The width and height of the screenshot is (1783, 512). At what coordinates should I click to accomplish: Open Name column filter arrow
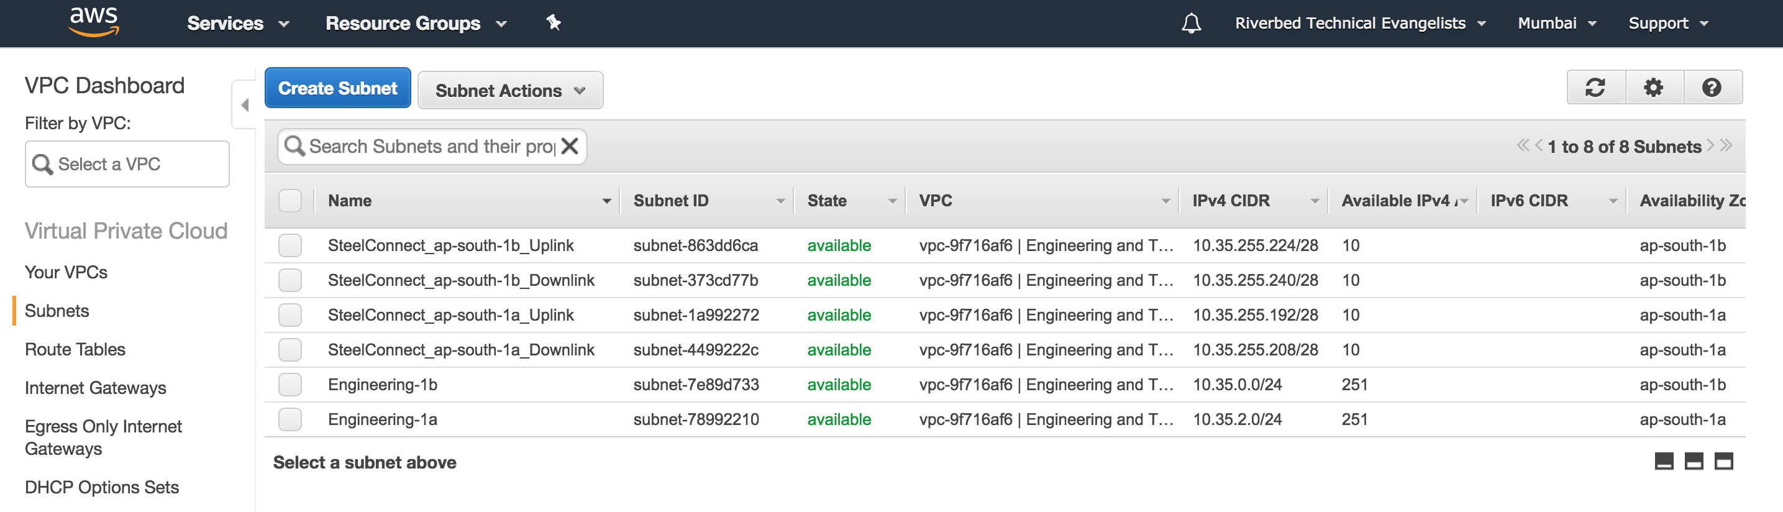606,201
